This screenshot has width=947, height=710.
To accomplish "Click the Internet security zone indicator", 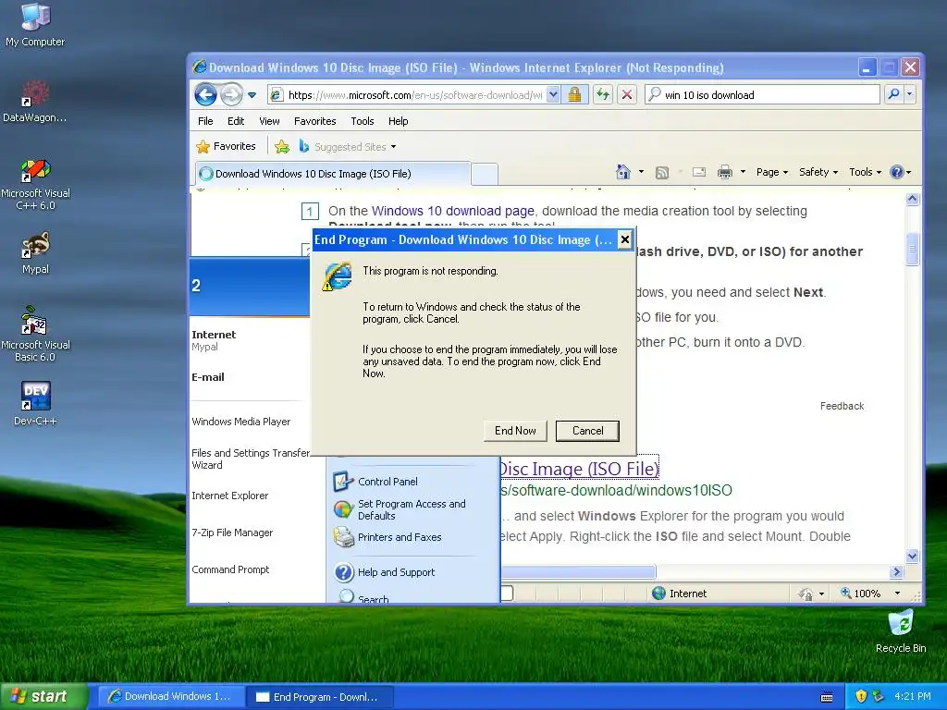I will tap(680, 594).
